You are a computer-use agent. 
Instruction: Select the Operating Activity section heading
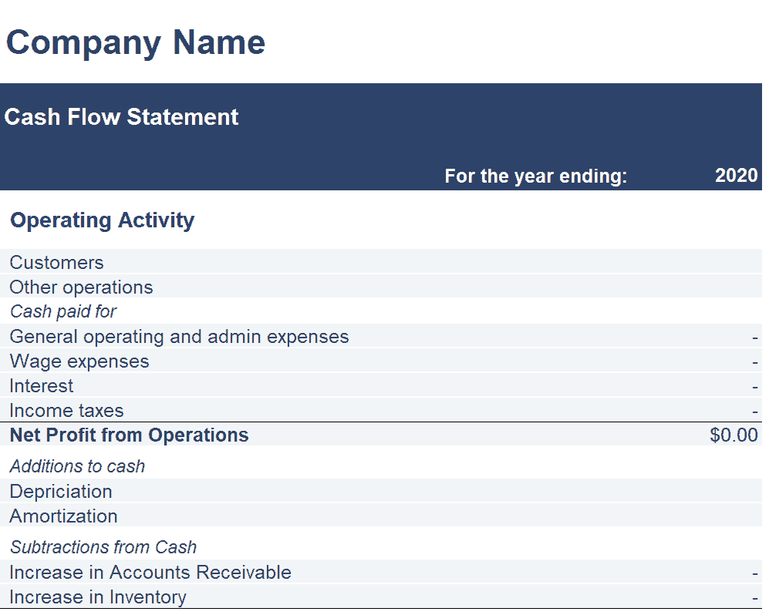tap(102, 220)
